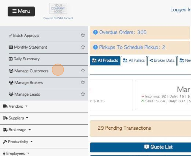Open the hamburger Menu button
The image size is (191, 156).
click(21, 11)
